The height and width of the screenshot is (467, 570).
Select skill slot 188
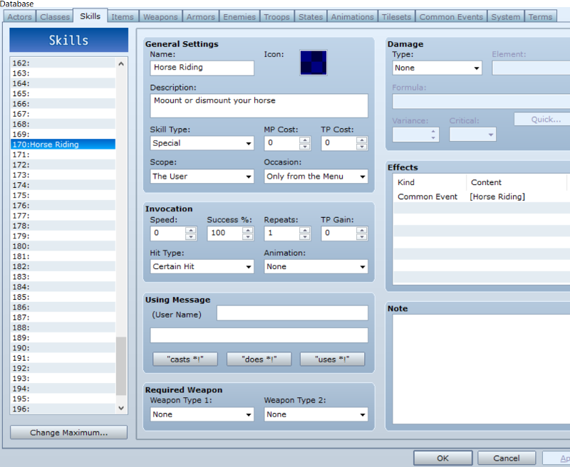(63, 327)
